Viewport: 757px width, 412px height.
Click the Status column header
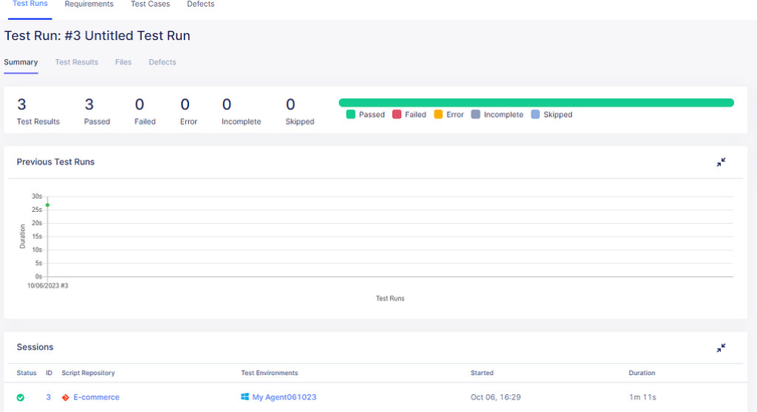point(27,373)
